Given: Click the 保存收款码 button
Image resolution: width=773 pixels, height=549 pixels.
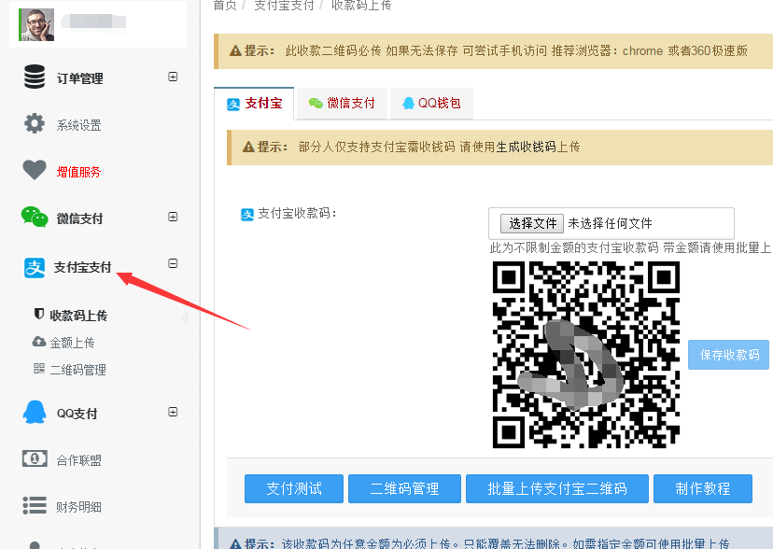Looking at the screenshot, I should tap(728, 355).
